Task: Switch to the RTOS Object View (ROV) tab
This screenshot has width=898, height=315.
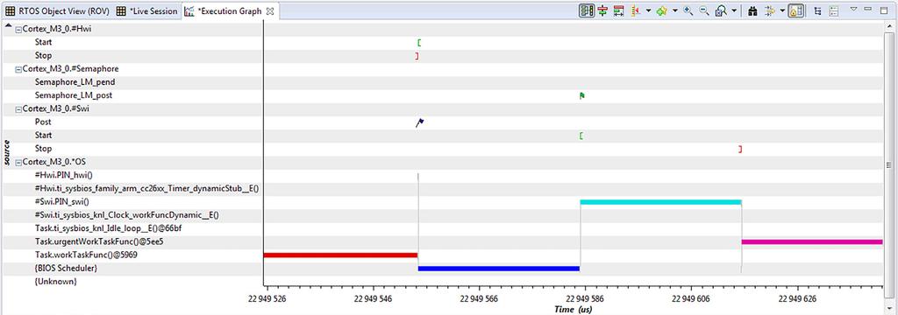Action: click(57, 10)
